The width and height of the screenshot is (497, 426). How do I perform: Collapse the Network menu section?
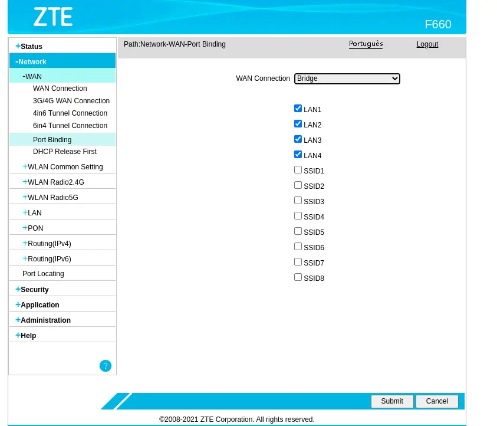(x=31, y=61)
